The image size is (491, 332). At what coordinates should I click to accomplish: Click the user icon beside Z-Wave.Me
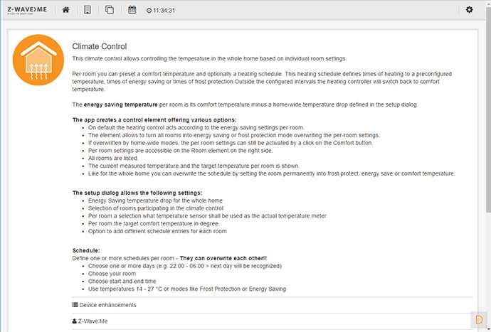[75, 321]
